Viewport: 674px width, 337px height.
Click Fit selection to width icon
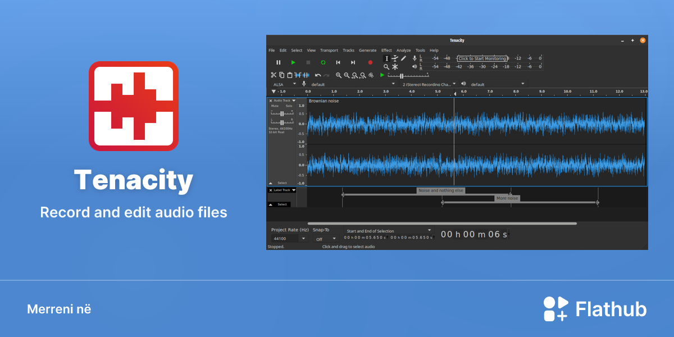tap(355, 75)
